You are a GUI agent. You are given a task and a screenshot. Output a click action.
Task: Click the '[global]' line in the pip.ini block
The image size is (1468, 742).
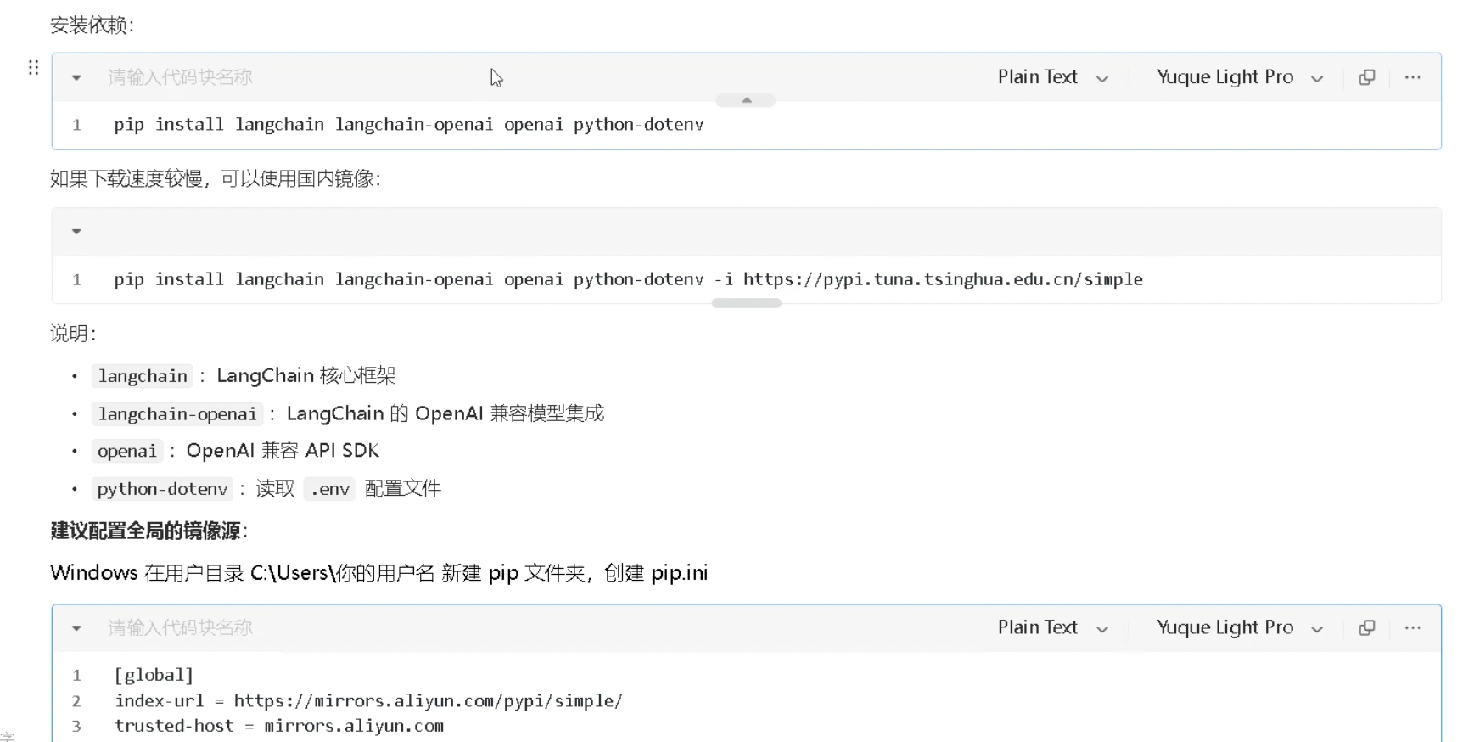154,676
